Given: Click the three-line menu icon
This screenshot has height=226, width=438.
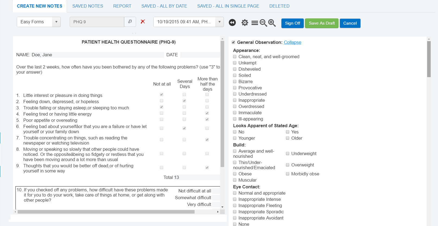Looking at the screenshot, I should [255, 23].
